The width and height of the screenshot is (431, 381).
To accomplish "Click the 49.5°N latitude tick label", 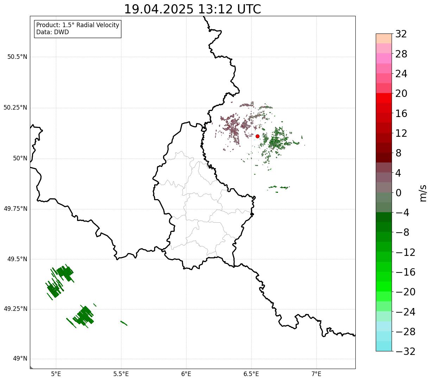I will (x=17, y=259).
